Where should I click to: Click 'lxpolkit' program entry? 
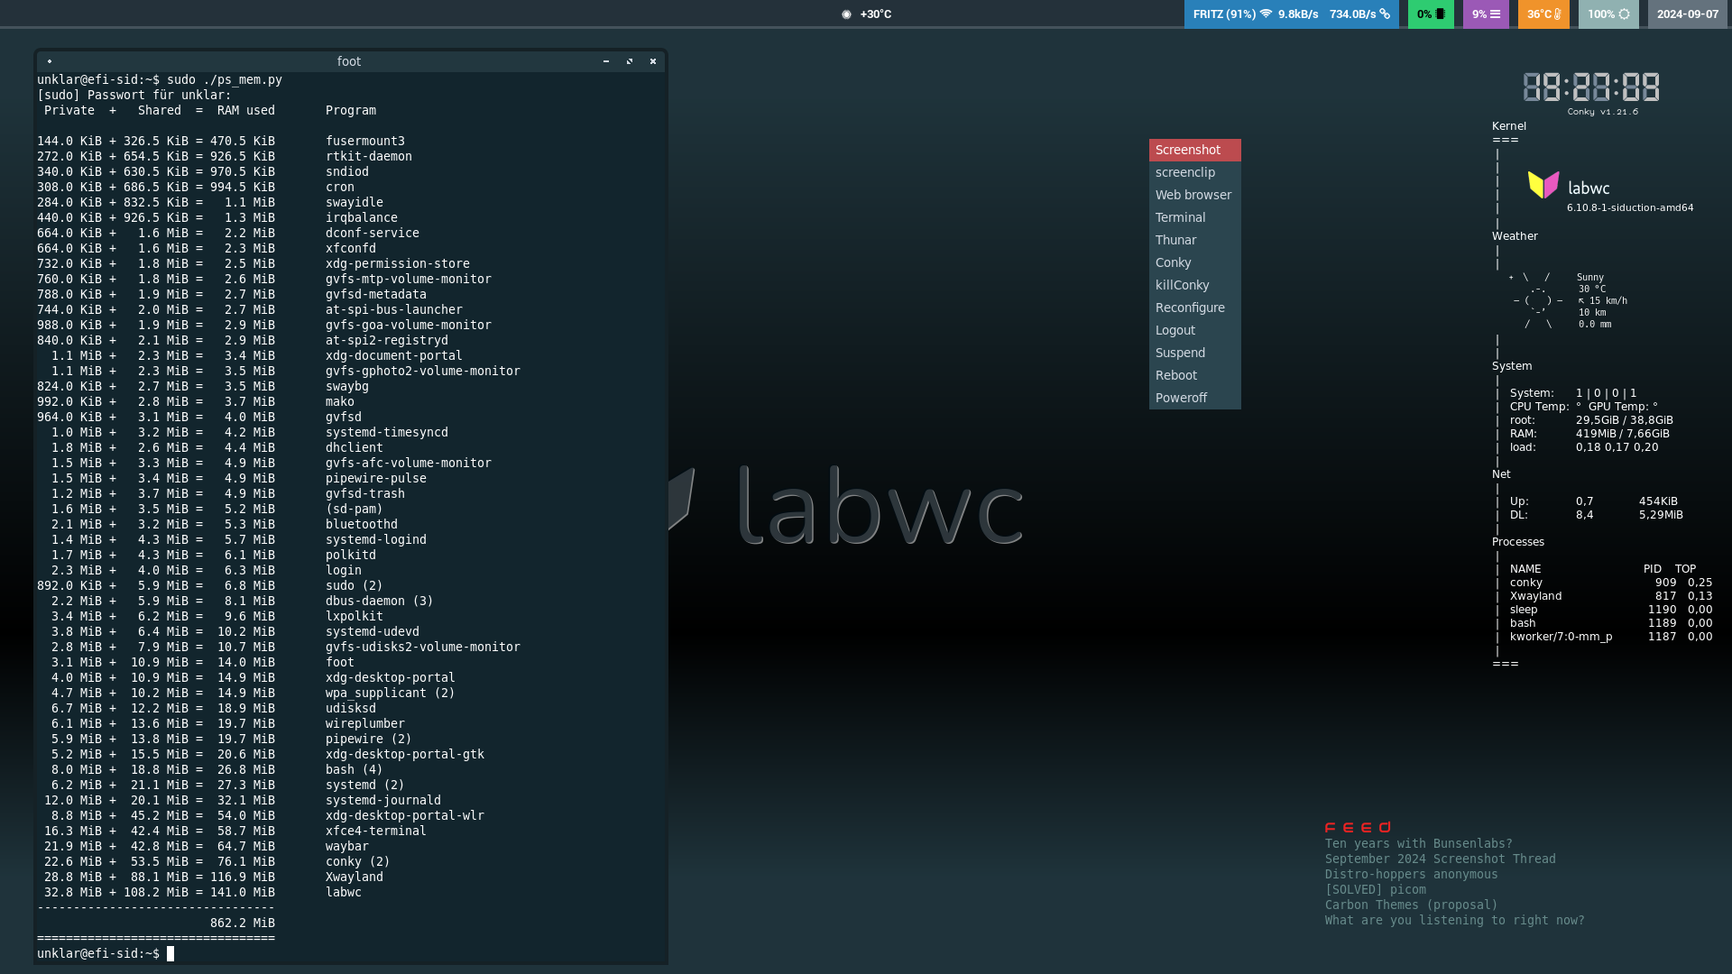355,616
